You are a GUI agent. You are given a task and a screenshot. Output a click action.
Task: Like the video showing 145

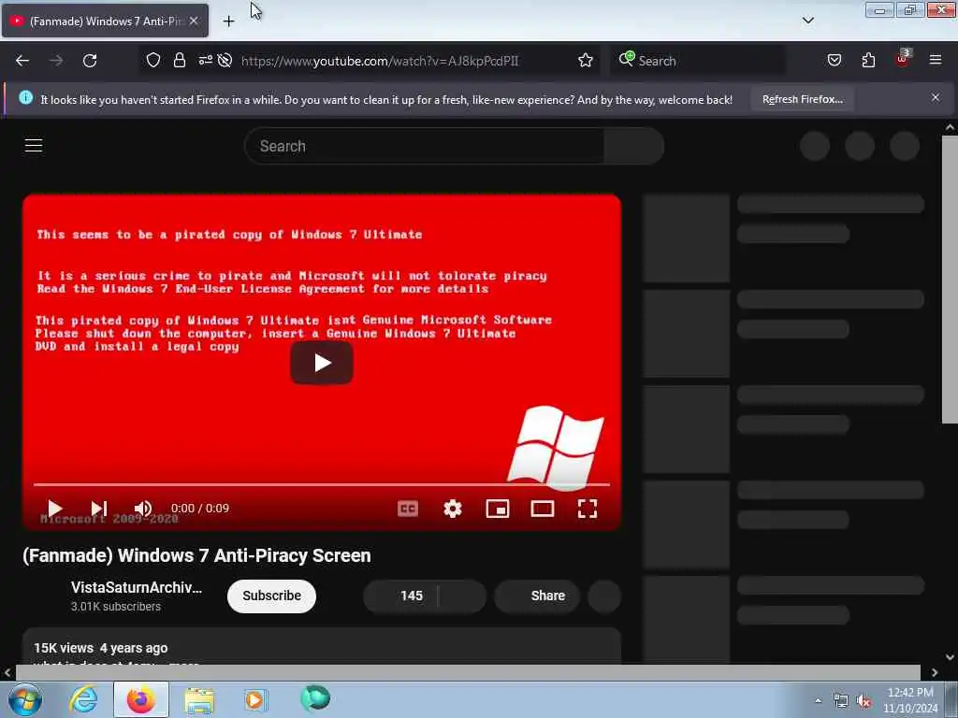tap(400, 596)
